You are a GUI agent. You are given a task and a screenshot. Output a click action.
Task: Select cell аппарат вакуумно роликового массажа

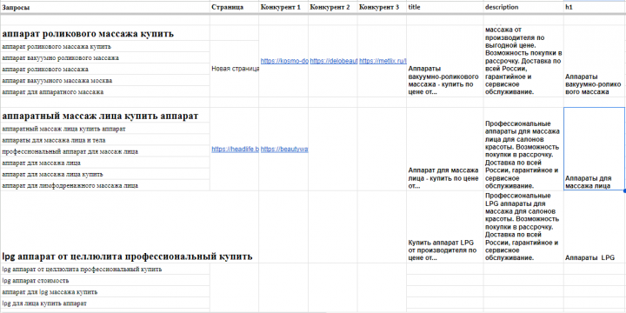[105, 57]
